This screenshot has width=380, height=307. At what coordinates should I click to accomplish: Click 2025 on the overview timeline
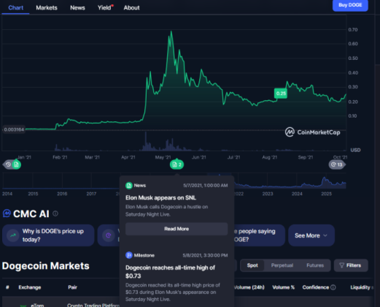(x=326, y=194)
